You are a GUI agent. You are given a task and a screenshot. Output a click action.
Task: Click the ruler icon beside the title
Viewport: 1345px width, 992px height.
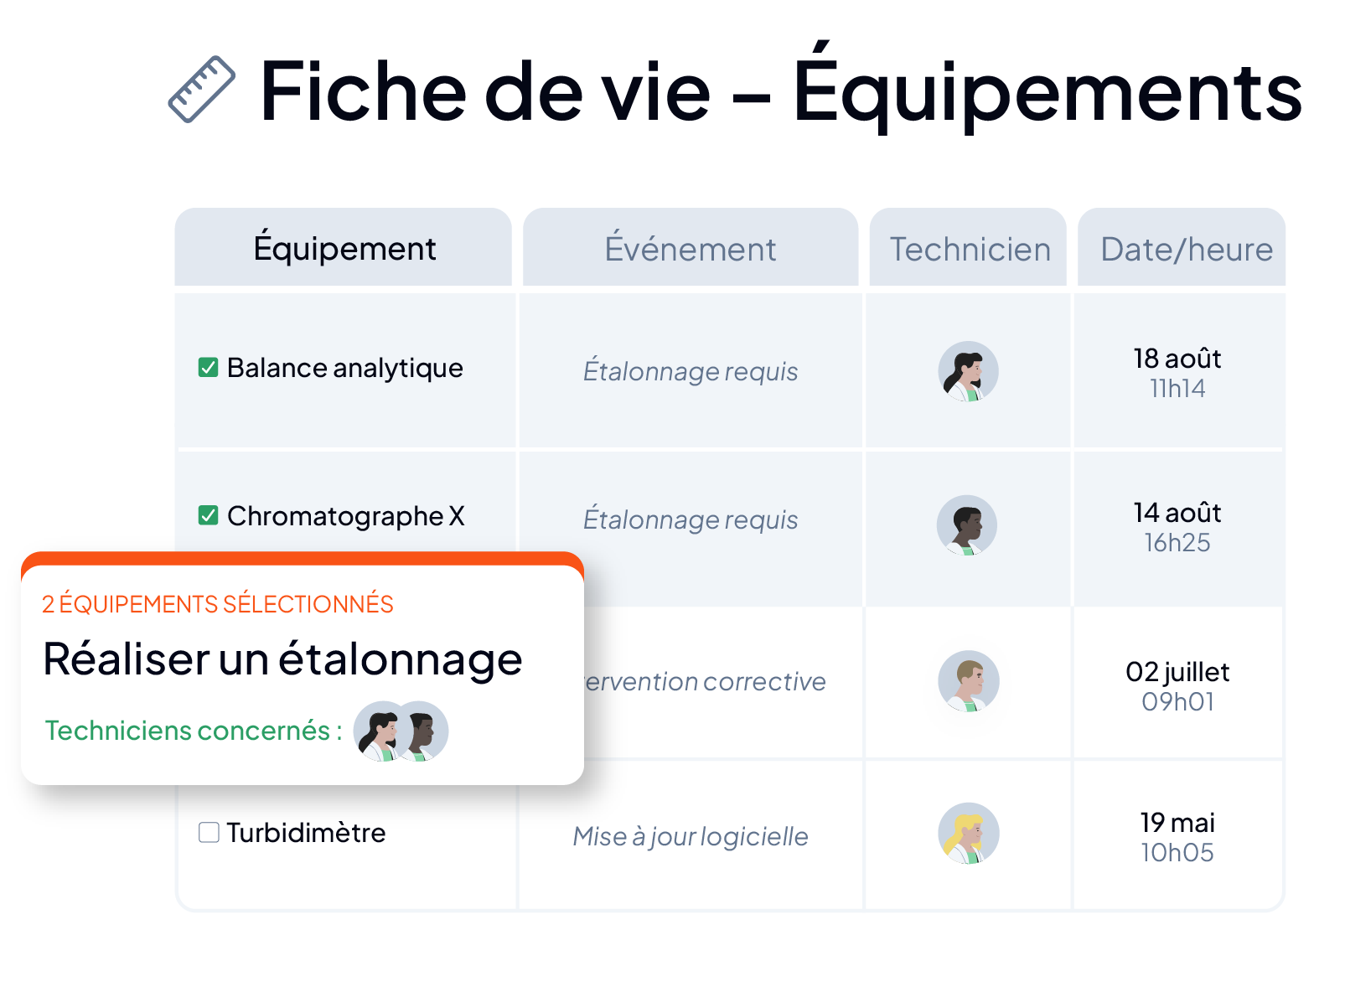201,90
